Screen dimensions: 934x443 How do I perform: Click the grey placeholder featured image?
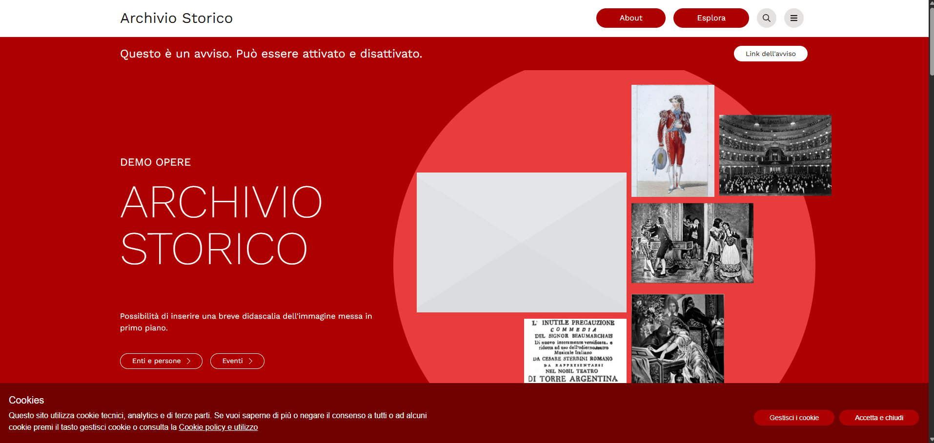(x=521, y=242)
